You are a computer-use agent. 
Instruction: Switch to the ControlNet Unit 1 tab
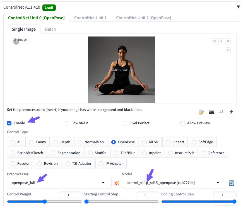pos(90,18)
